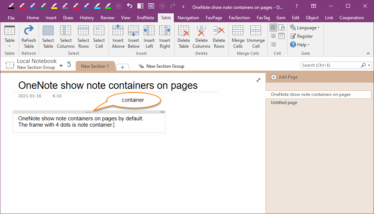The height and width of the screenshot is (214, 374).
Task: Click the cell properties icon with the blue table
Action: [282, 27]
